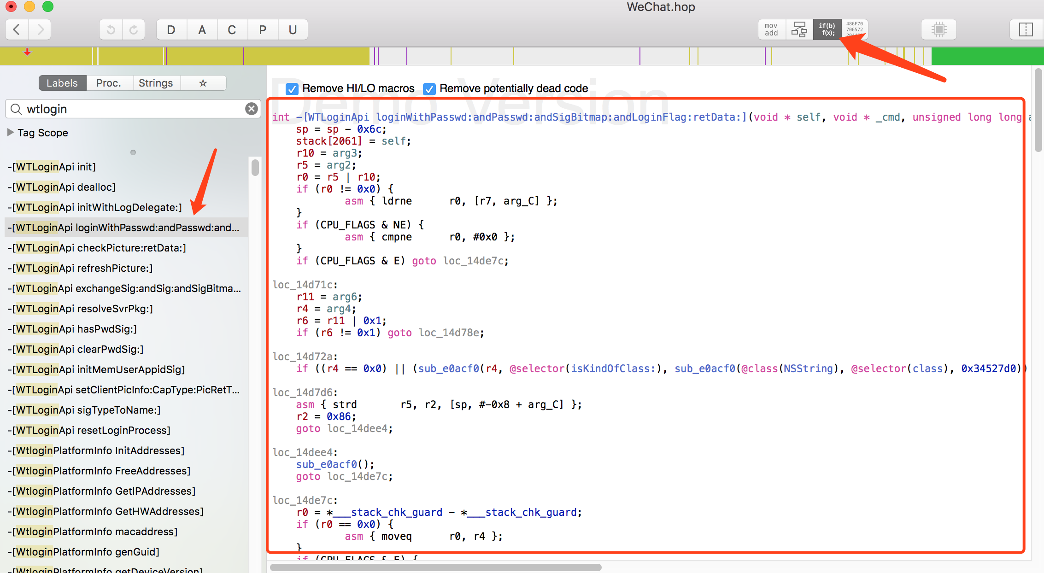Mark as Procedure with P button
Image resolution: width=1044 pixels, height=573 pixels.
[x=263, y=30]
